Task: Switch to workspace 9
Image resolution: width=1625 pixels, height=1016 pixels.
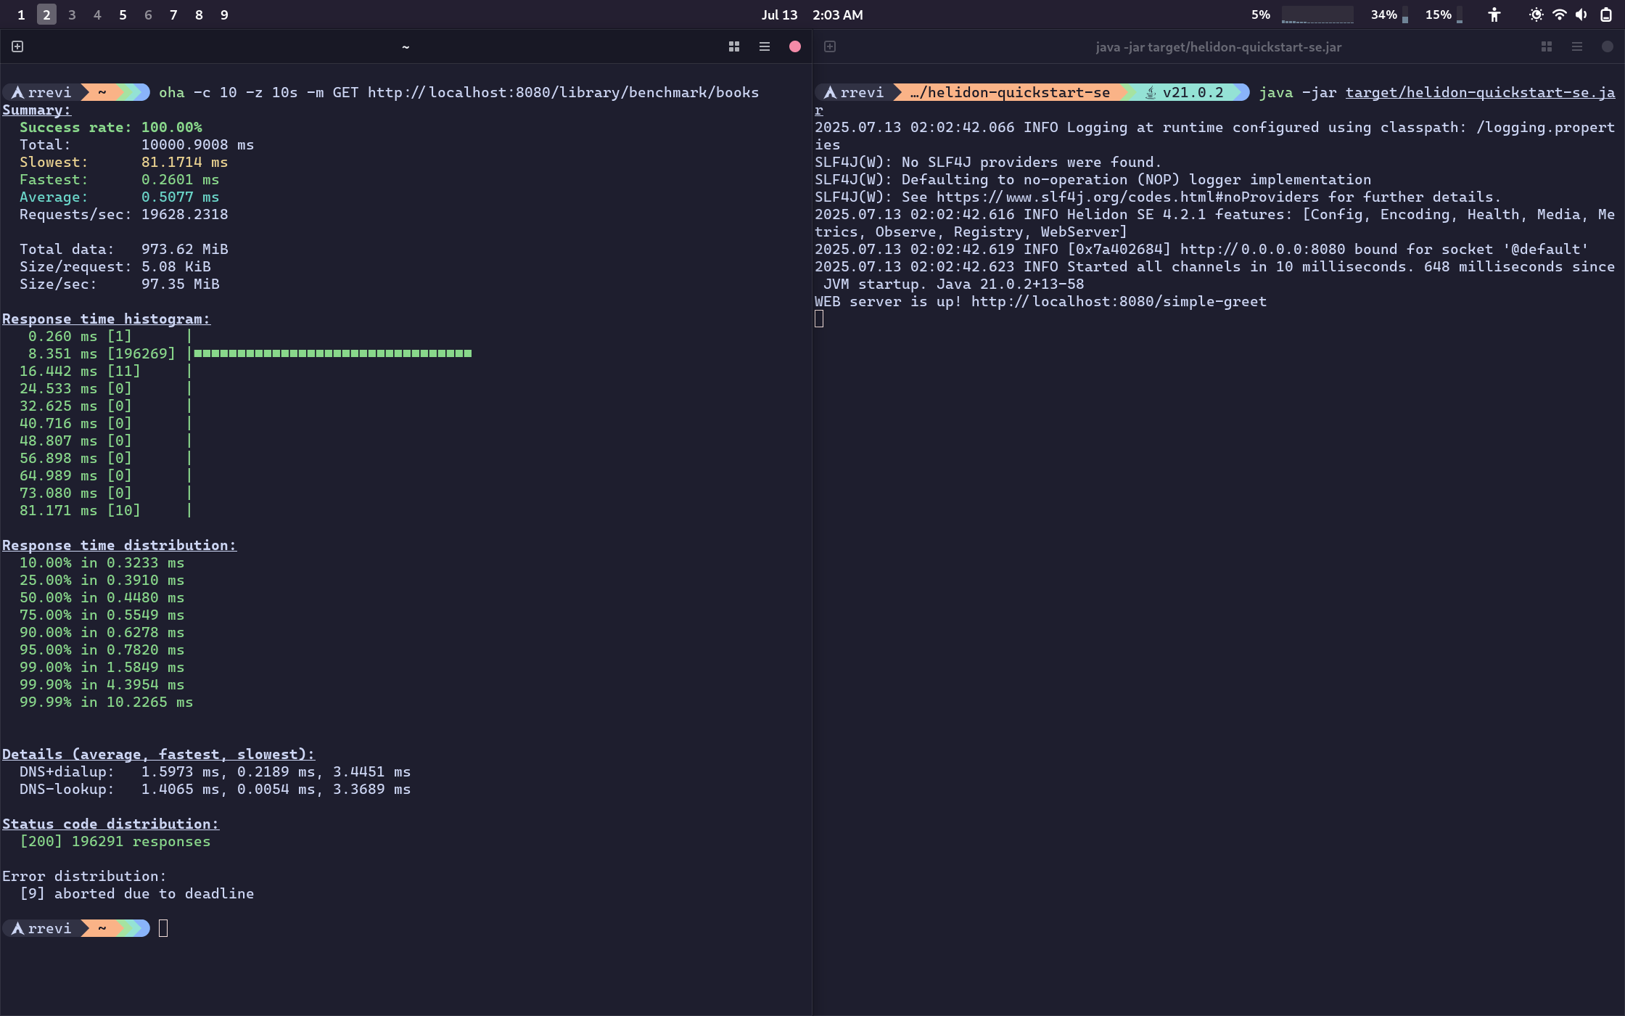Action: (x=224, y=15)
